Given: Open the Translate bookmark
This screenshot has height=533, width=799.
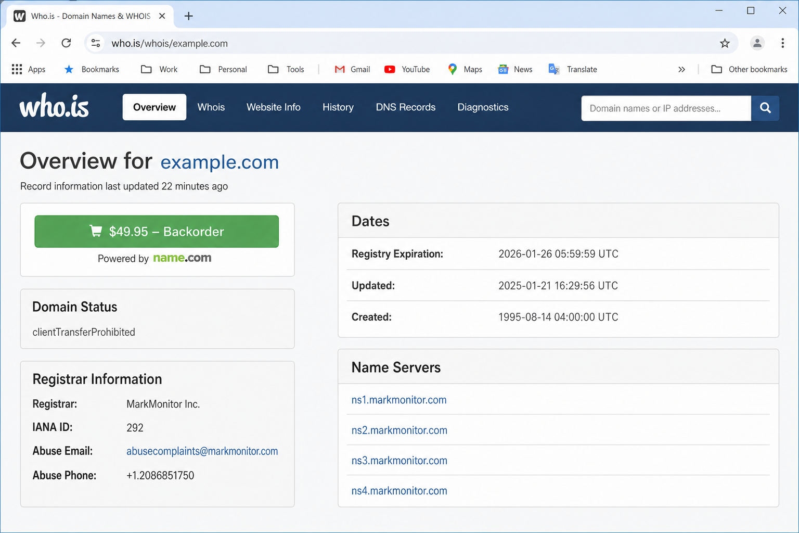Looking at the screenshot, I should [573, 69].
